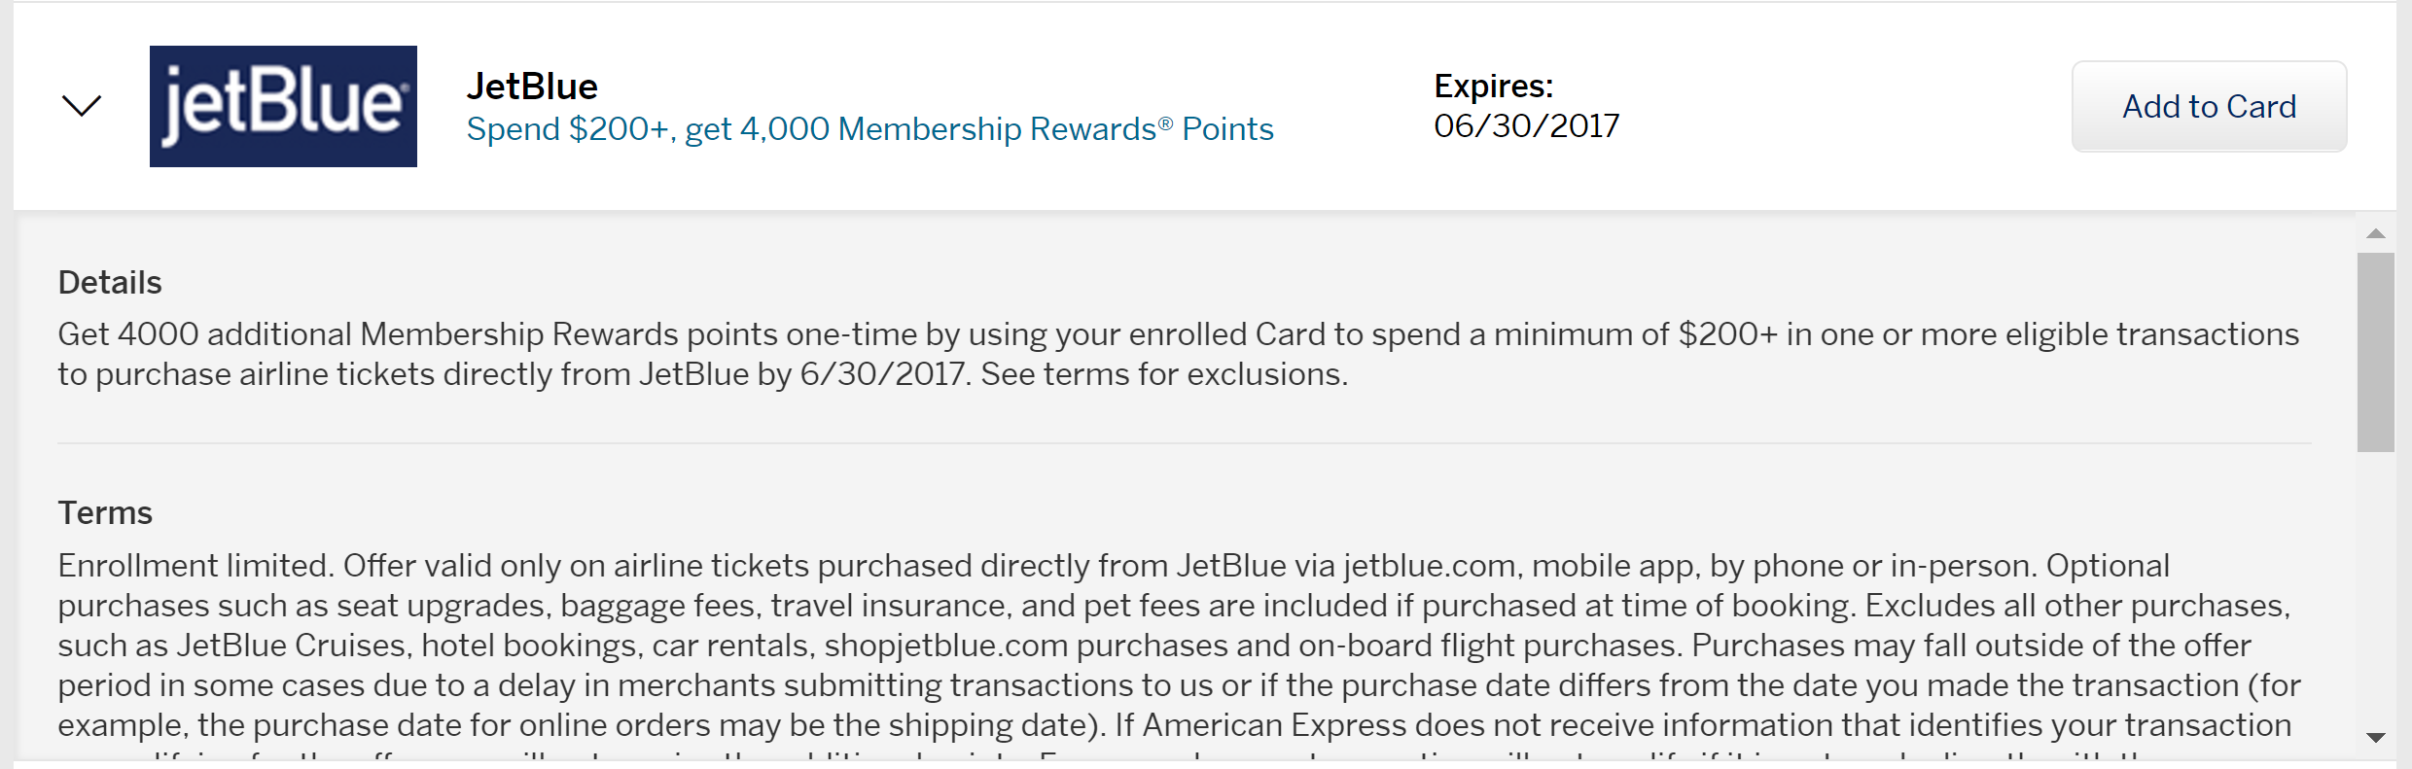Image resolution: width=2412 pixels, height=769 pixels.
Task: Select the JetBlue merchant name heading
Action: [x=532, y=87]
